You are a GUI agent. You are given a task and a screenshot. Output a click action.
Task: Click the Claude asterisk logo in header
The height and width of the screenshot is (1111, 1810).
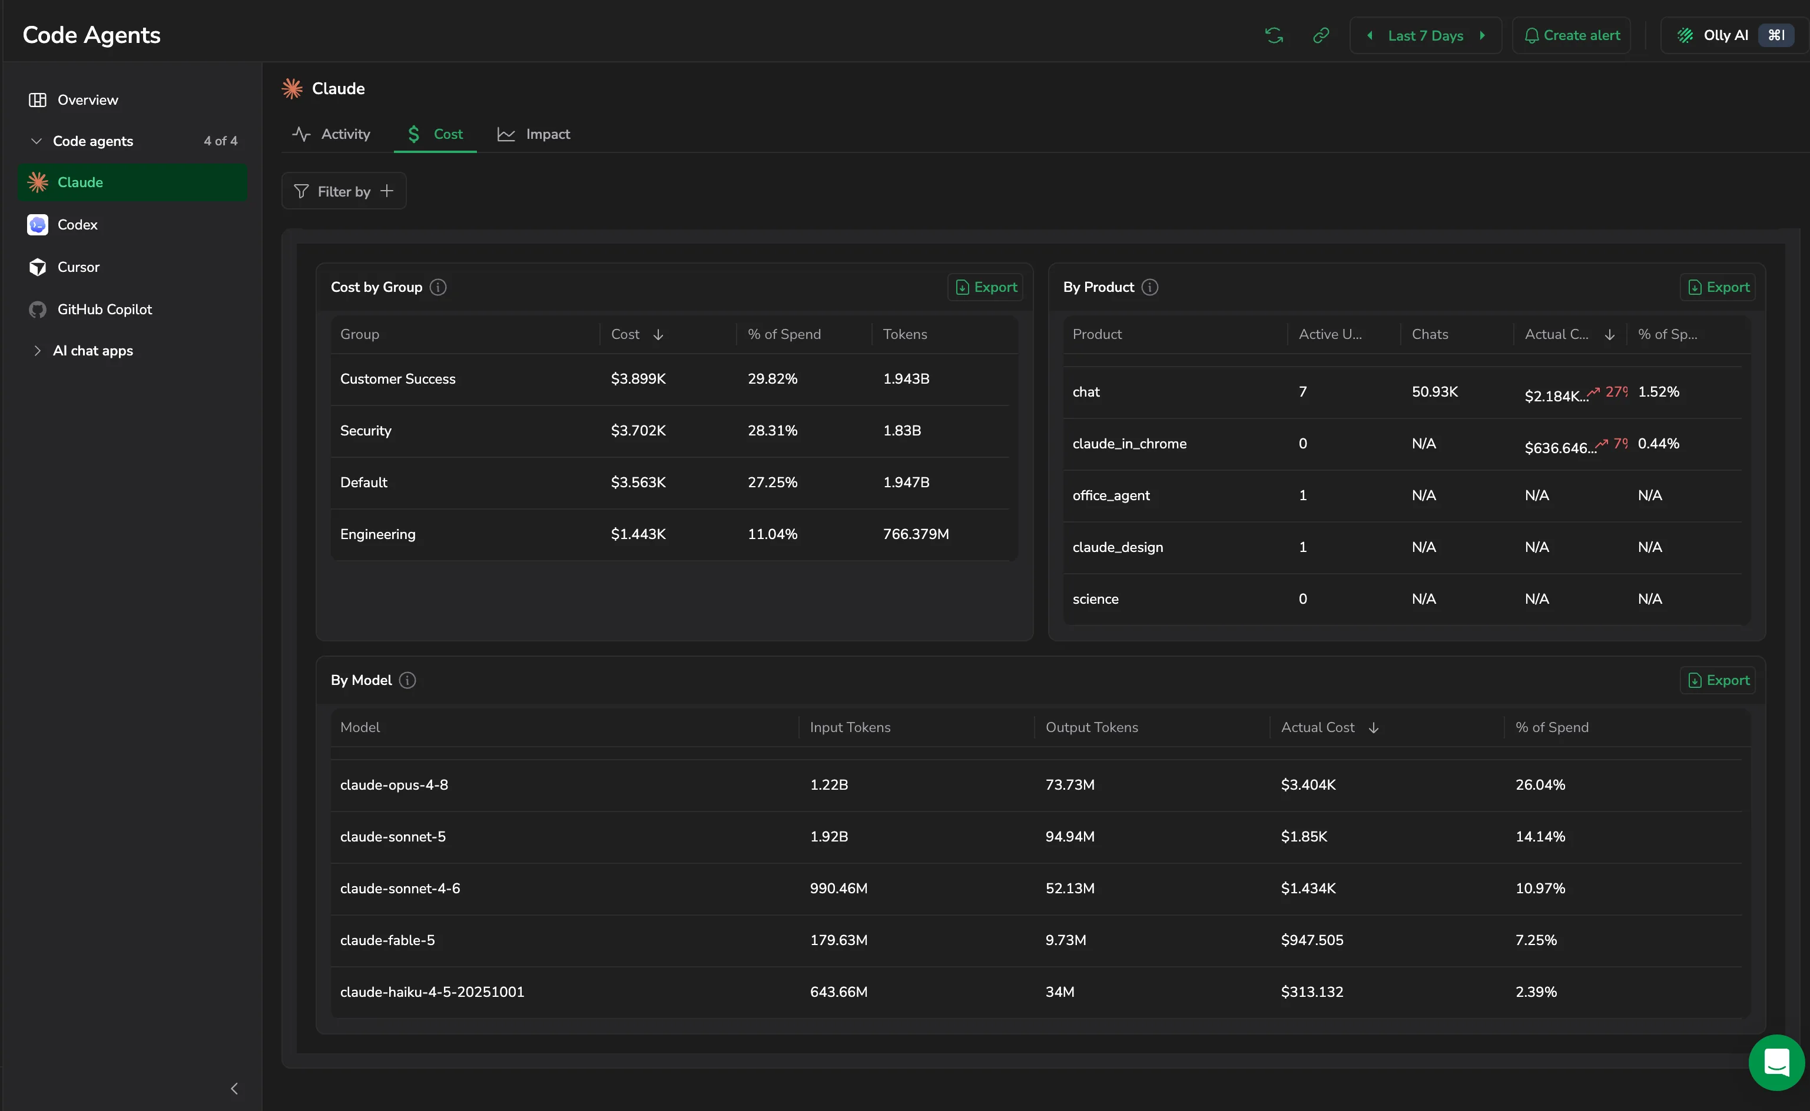tap(292, 88)
